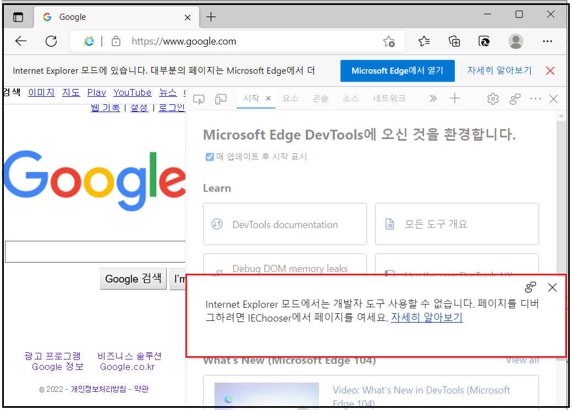
Task: Click the feedback icon in the DevTools toolbar
Action: [515, 99]
